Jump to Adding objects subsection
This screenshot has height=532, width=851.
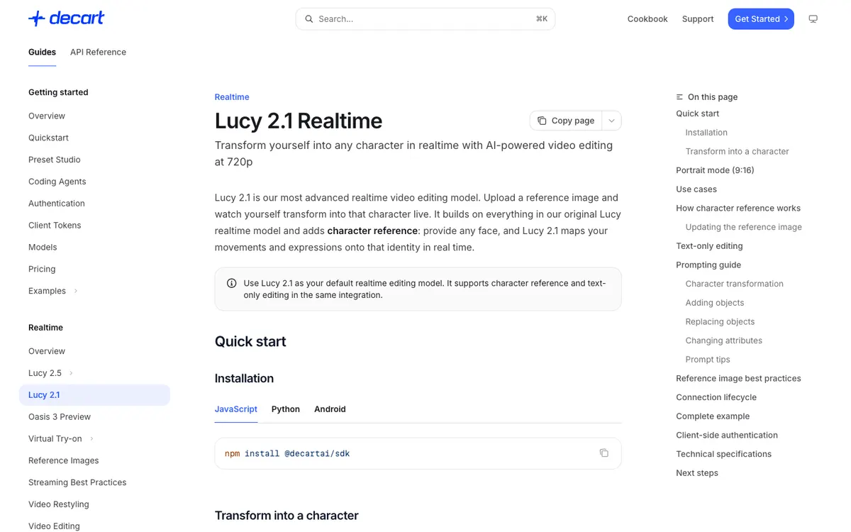(x=715, y=303)
